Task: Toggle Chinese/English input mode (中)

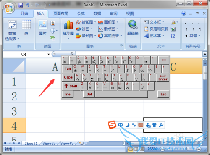Action: (x=121, y=125)
